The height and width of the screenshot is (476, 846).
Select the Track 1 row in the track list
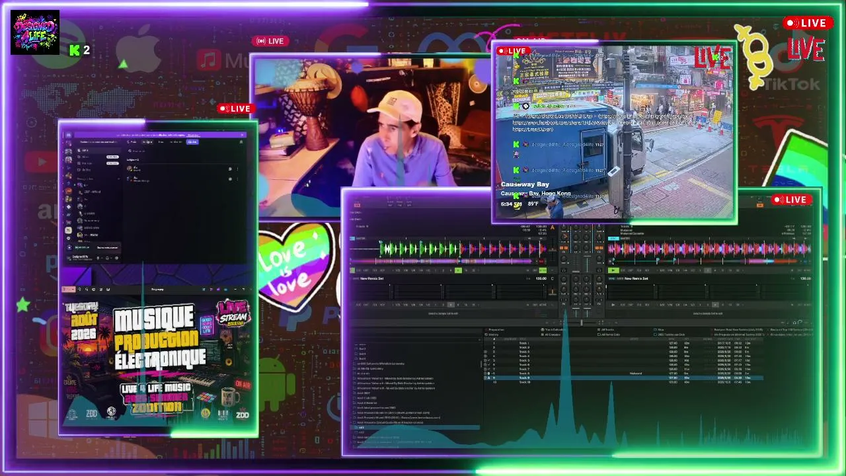pyautogui.click(x=625, y=343)
